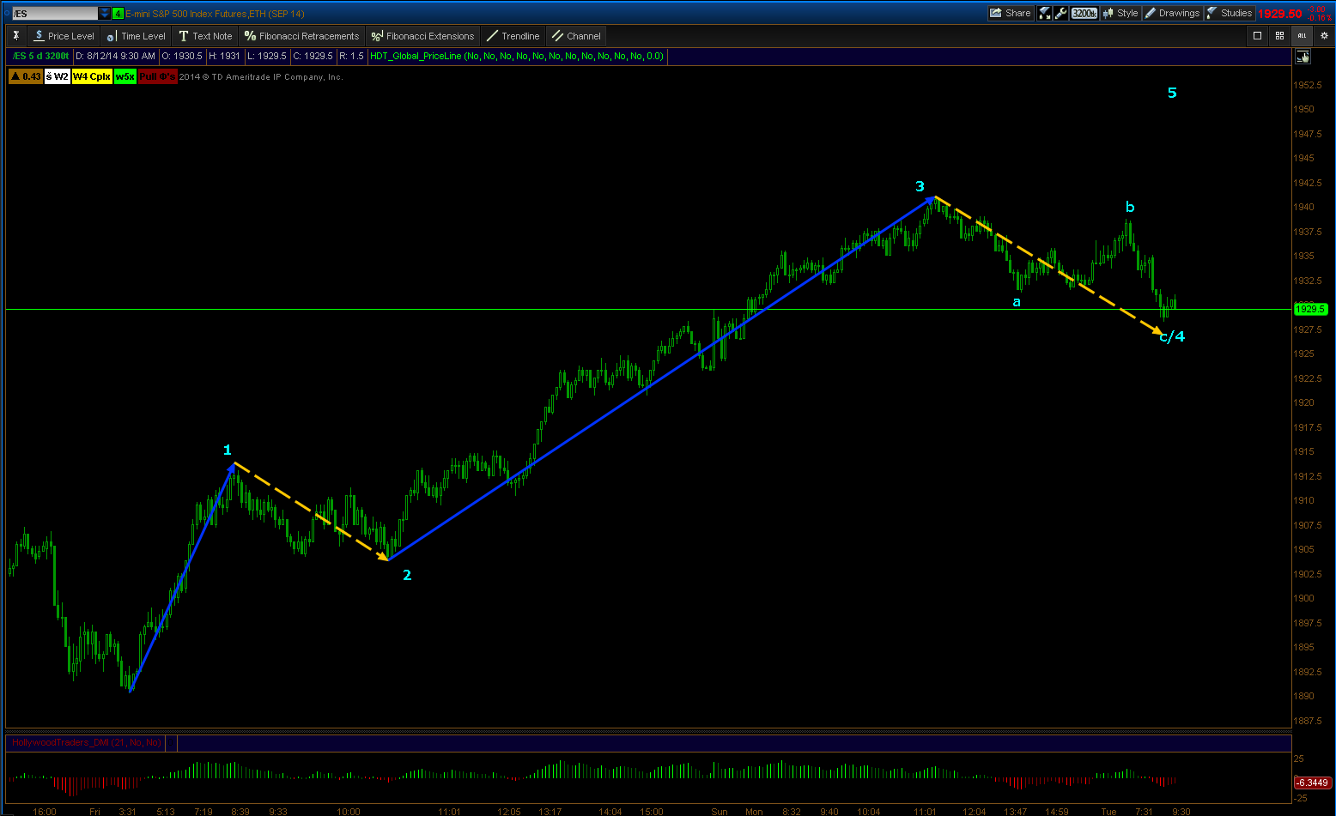Image resolution: width=1336 pixels, height=816 pixels.
Task: Click the wave label a
Action: (1017, 302)
